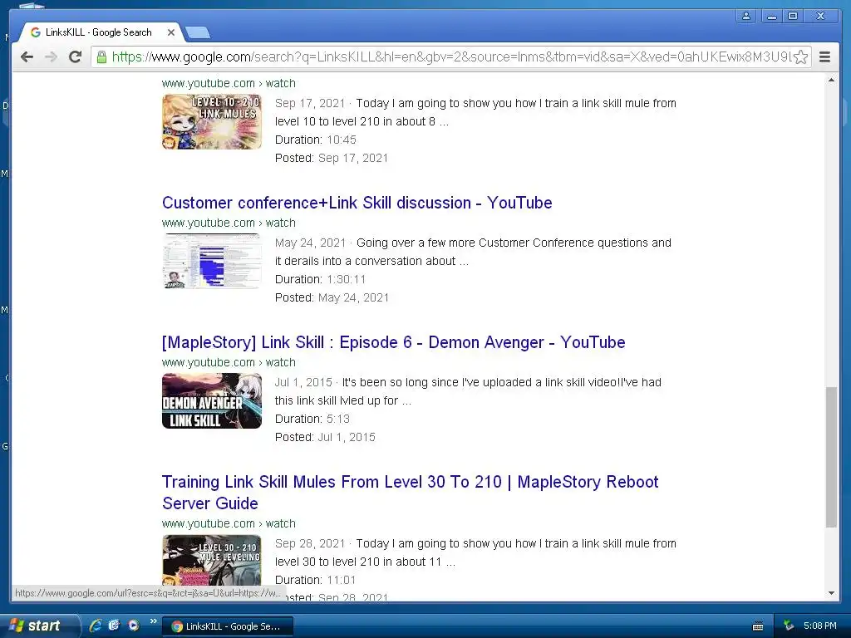The image size is (851, 638).
Task: Bookmark this page with the star icon
Action: tap(800, 57)
